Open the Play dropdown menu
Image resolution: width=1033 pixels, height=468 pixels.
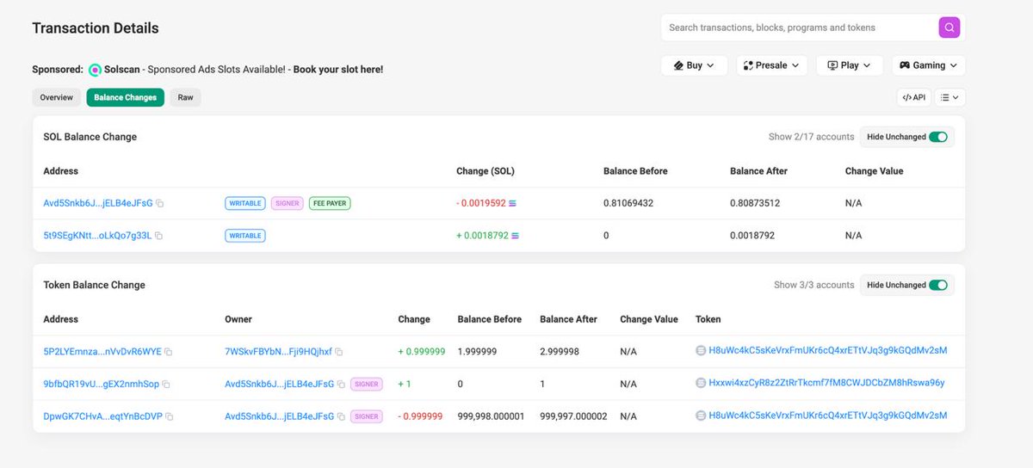(849, 65)
